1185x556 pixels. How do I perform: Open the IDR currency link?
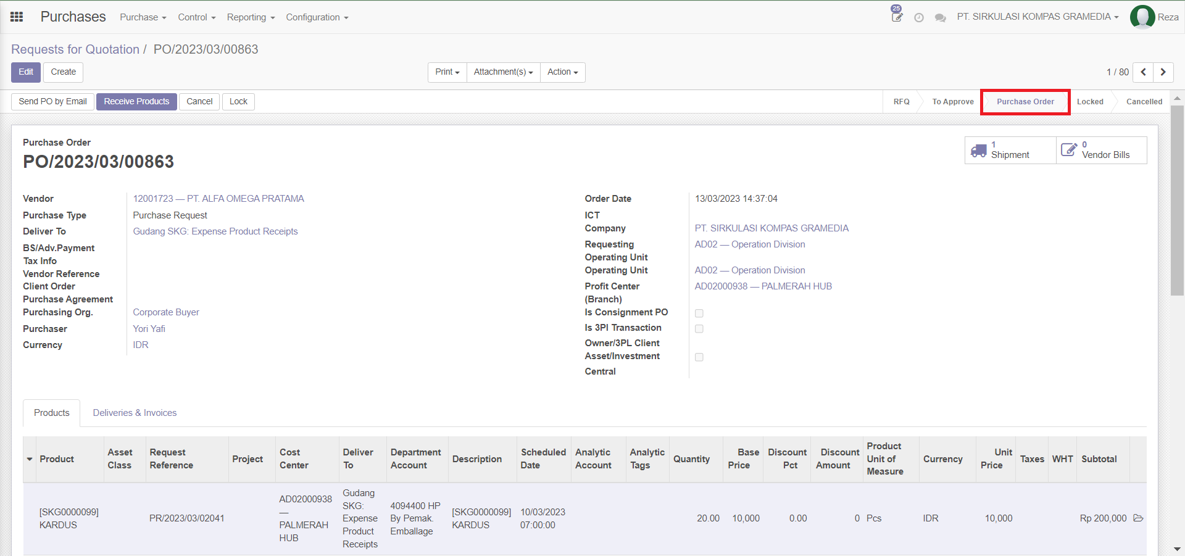(x=141, y=345)
